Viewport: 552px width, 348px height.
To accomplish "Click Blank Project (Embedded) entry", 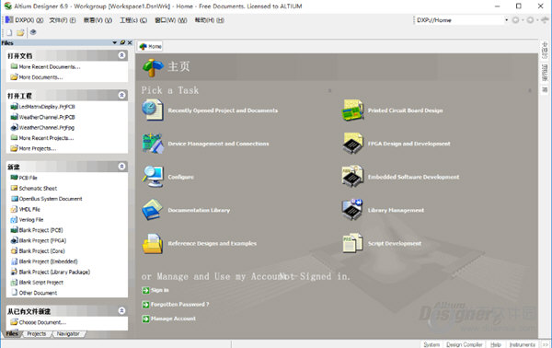I will pyautogui.click(x=48, y=261).
